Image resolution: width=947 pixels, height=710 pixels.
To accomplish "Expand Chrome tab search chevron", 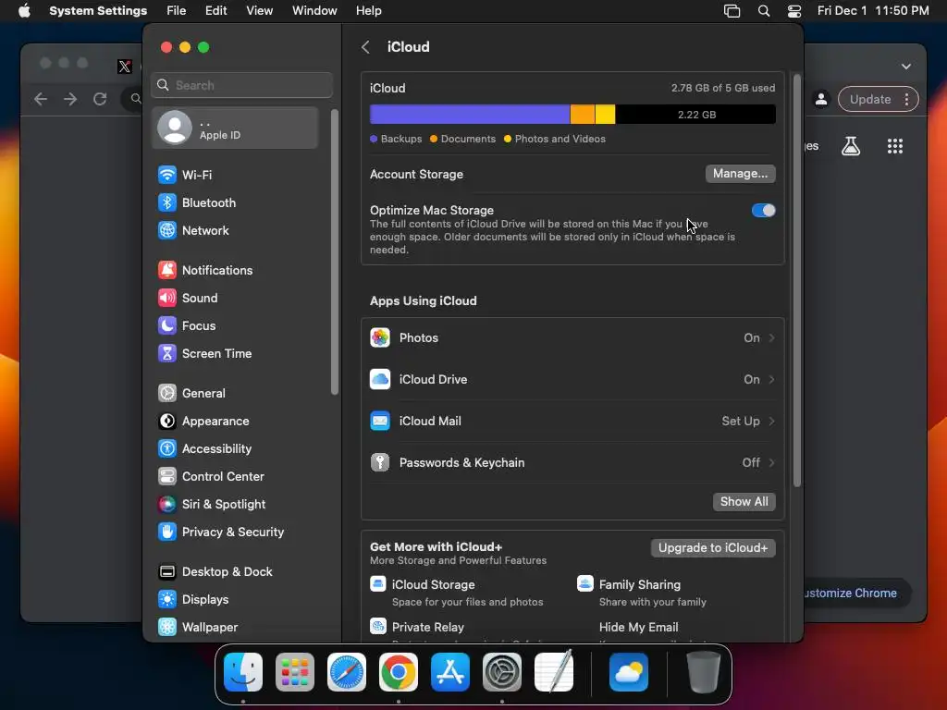I will [906, 67].
